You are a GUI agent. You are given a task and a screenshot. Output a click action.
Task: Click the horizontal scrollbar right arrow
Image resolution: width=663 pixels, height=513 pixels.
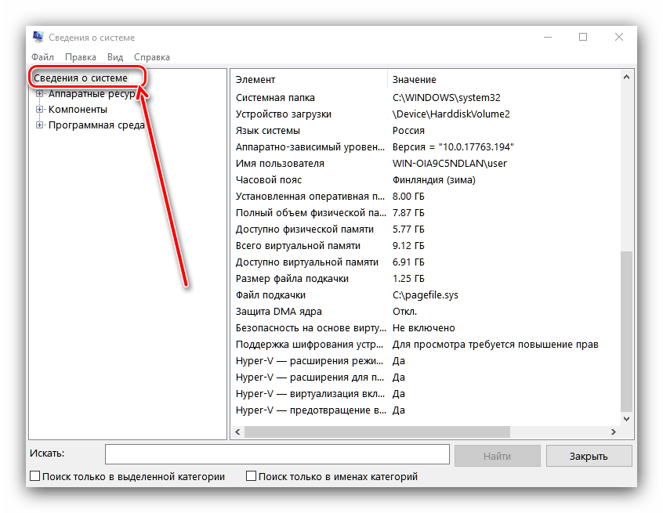[613, 432]
